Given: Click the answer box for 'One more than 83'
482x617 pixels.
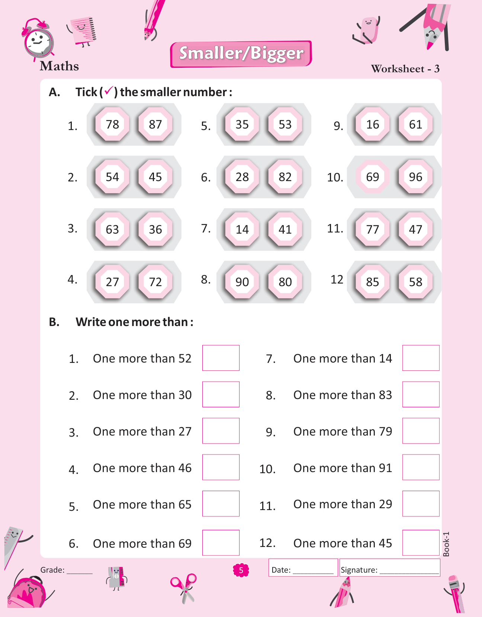Looking at the screenshot, I should pos(421,394).
